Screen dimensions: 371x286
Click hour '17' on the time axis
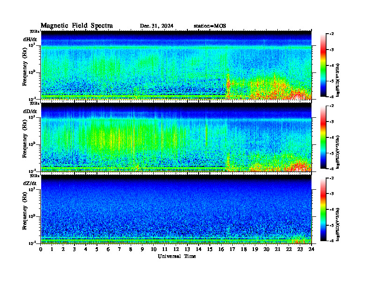coord(232,250)
